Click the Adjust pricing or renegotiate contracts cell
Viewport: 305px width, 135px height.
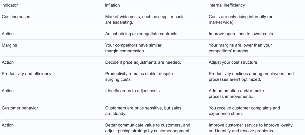142,34
